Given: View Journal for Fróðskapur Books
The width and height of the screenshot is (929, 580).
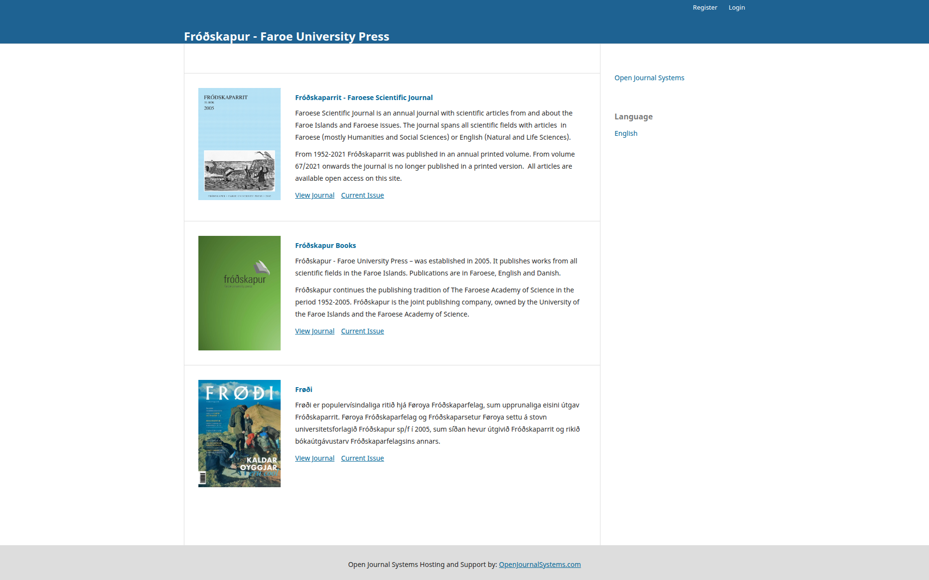Looking at the screenshot, I should coord(315,331).
